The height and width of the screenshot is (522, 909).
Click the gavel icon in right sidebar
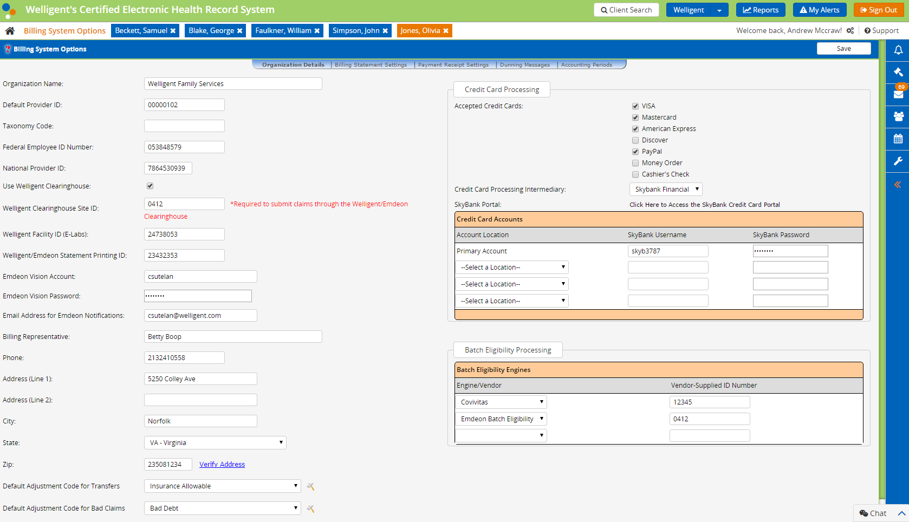(x=898, y=72)
